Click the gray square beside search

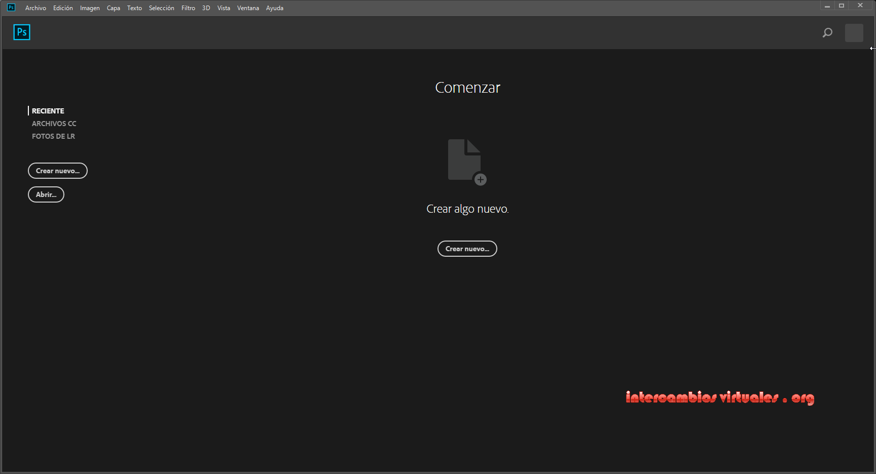coord(854,33)
